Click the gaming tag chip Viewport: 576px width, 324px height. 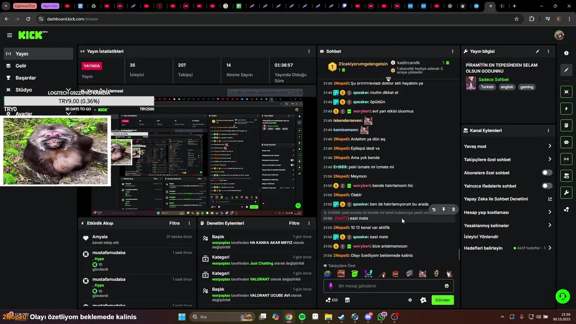(x=526, y=87)
